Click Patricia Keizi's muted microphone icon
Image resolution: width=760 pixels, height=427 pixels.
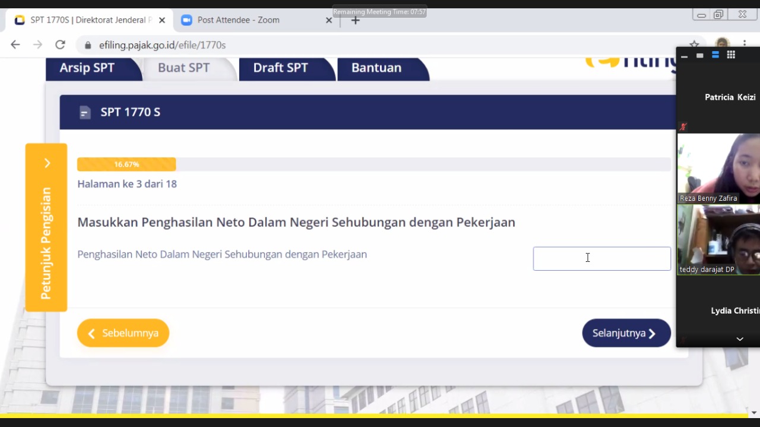683,126
